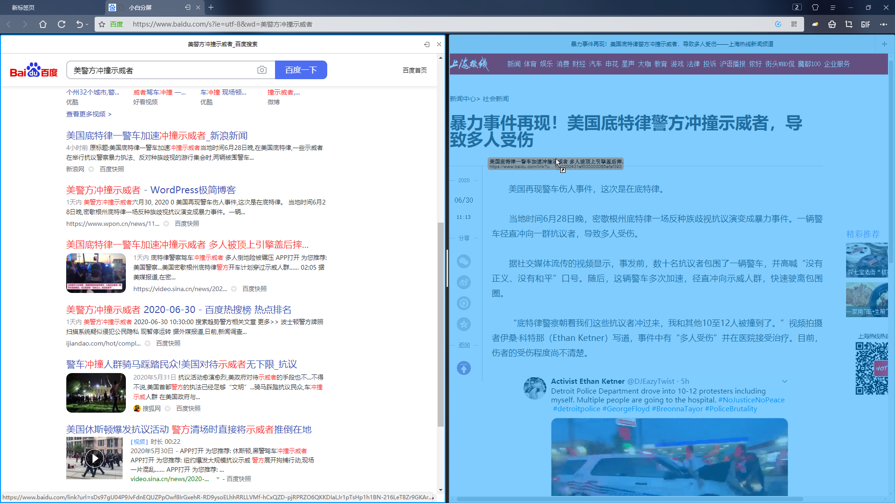
Task: Bookmark the page with the star icon
Action: 102,24
